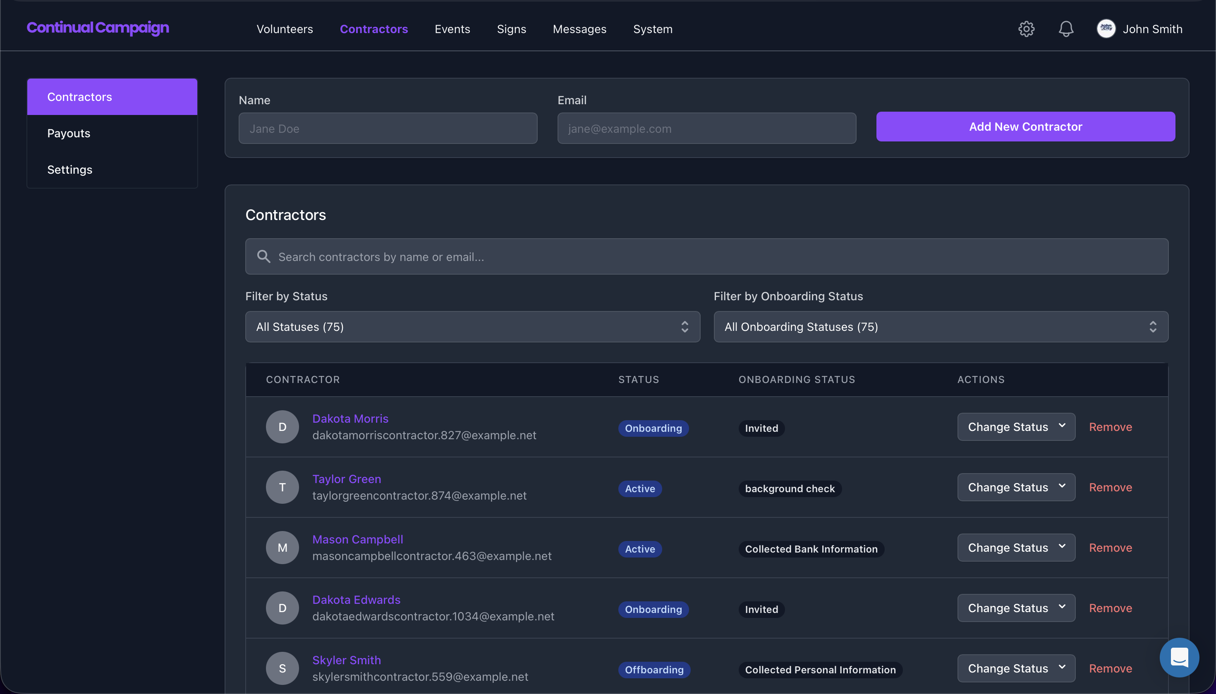Open John Smith profile avatar
The width and height of the screenshot is (1216, 694).
(1106, 29)
